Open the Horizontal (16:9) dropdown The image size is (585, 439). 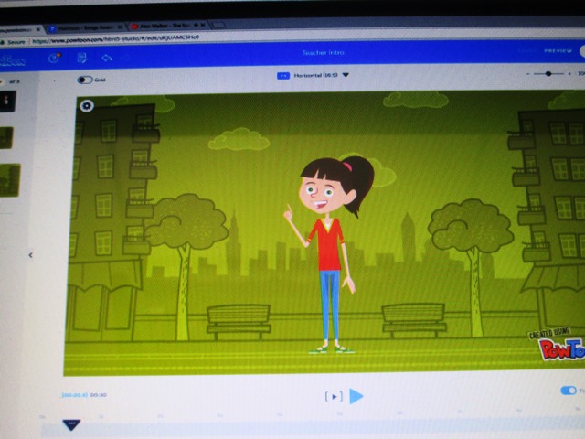click(322, 75)
